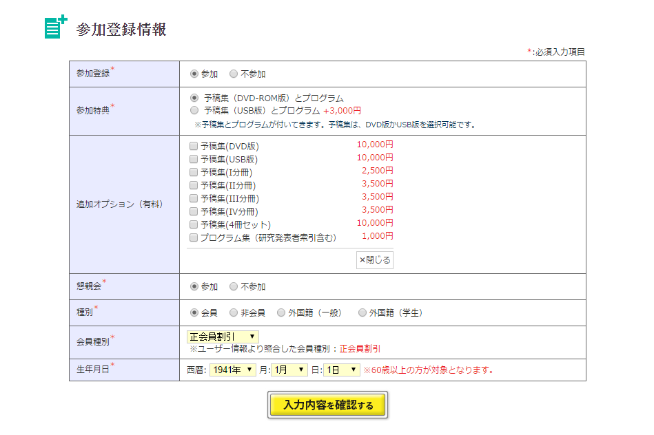This screenshot has width=654, height=435.
Task: Select 不参加 for 参加登録
Action: (234, 74)
